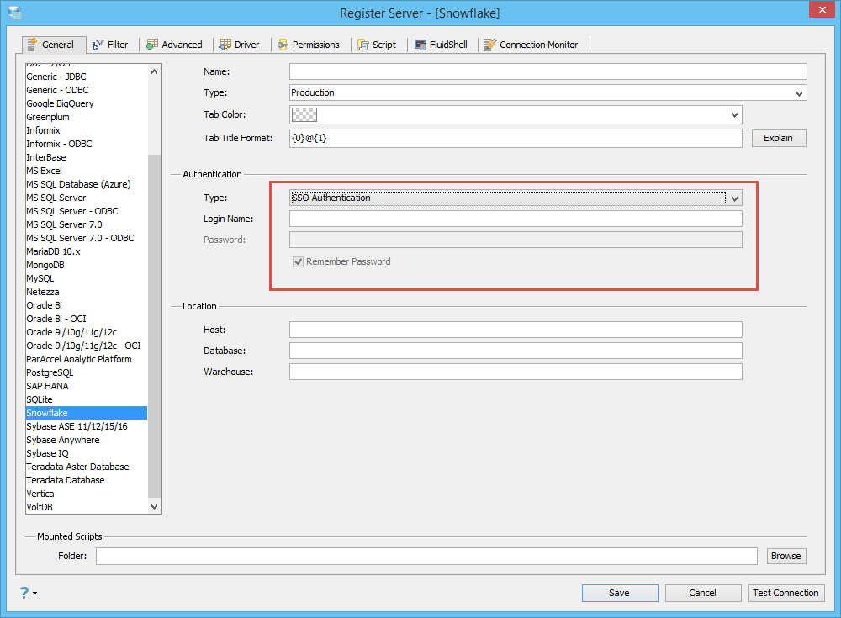Click the Script tab icon
The image size is (841, 618).
[x=363, y=45]
